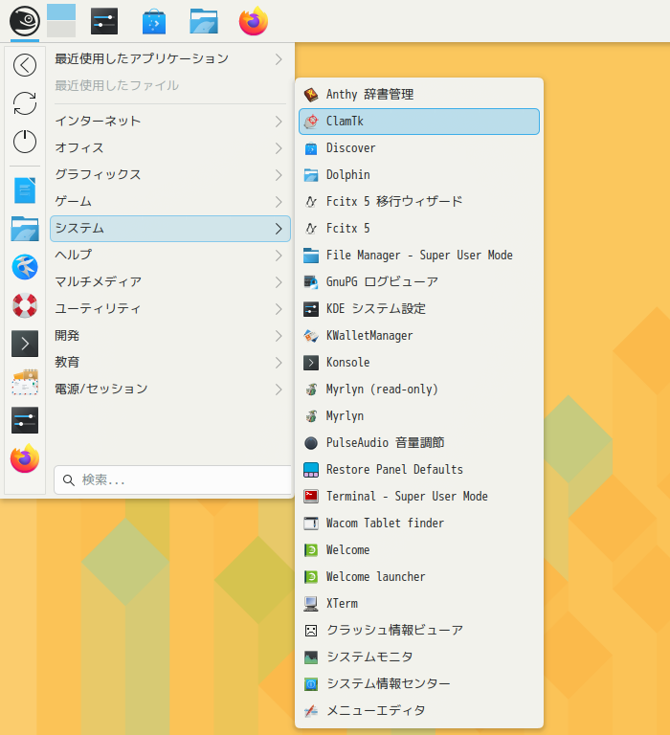
Task: Expand the ユーティリティ category arrow
Action: tap(279, 309)
